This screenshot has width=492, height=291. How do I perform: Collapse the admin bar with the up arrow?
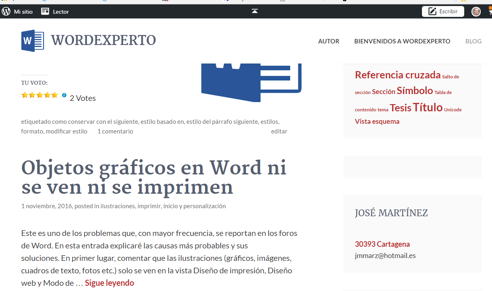(x=254, y=11)
